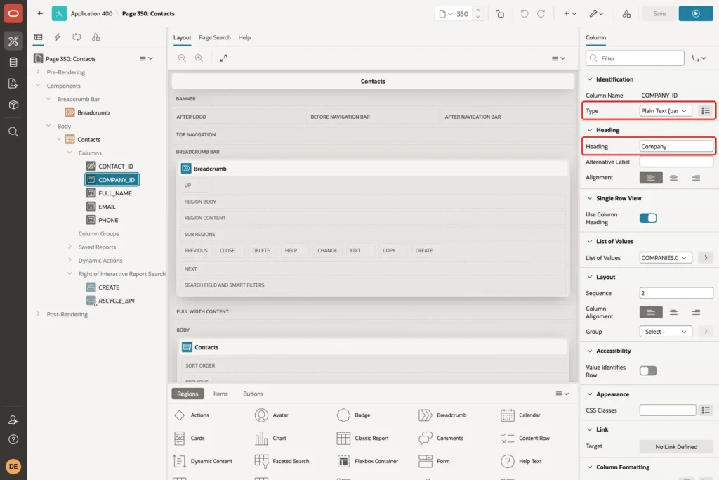
Task: Open List of Values dropdown
Action: [666, 258]
